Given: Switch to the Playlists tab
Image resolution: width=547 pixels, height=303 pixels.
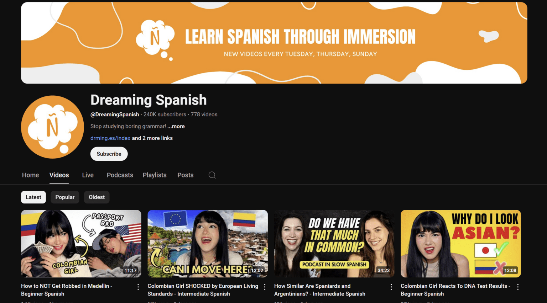Looking at the screenshot, I should 154,175.
